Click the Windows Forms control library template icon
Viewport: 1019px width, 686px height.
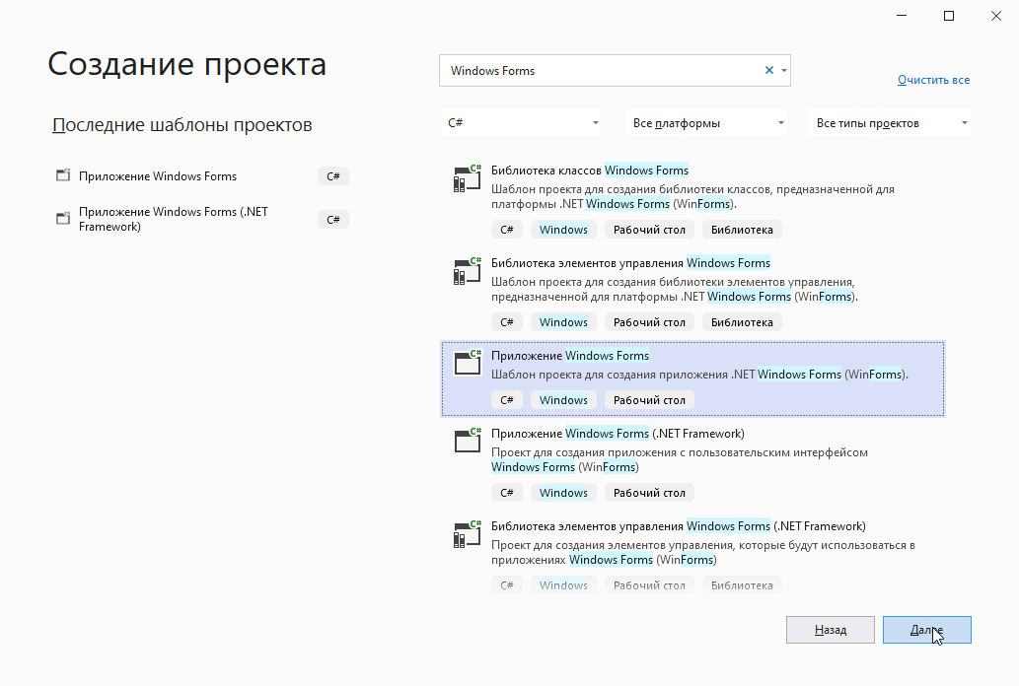point(467,271)
